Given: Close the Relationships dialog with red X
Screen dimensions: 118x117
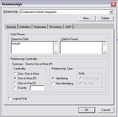Looking at the screenshot, I should tap(113, 4).
